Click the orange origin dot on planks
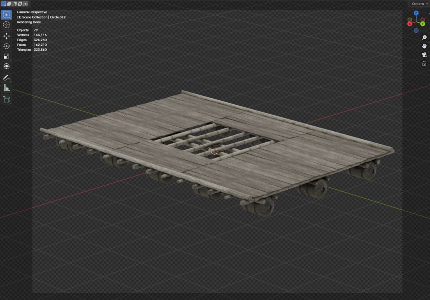 (123, 116)
